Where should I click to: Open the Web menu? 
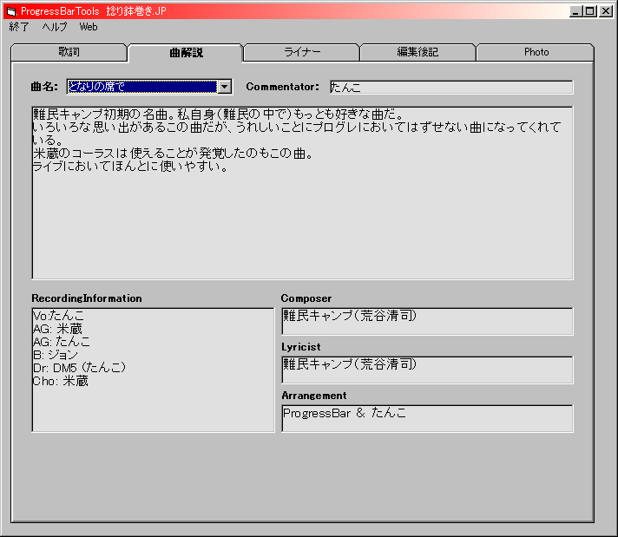coord(89,27)
